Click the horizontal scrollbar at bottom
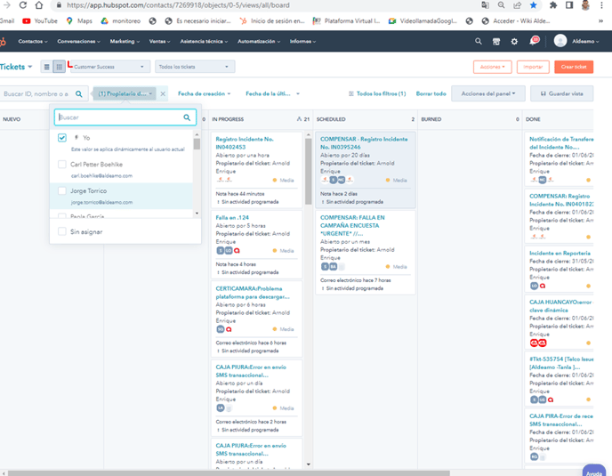The width and height of the screenshot is (612, 476). point(229,472)
